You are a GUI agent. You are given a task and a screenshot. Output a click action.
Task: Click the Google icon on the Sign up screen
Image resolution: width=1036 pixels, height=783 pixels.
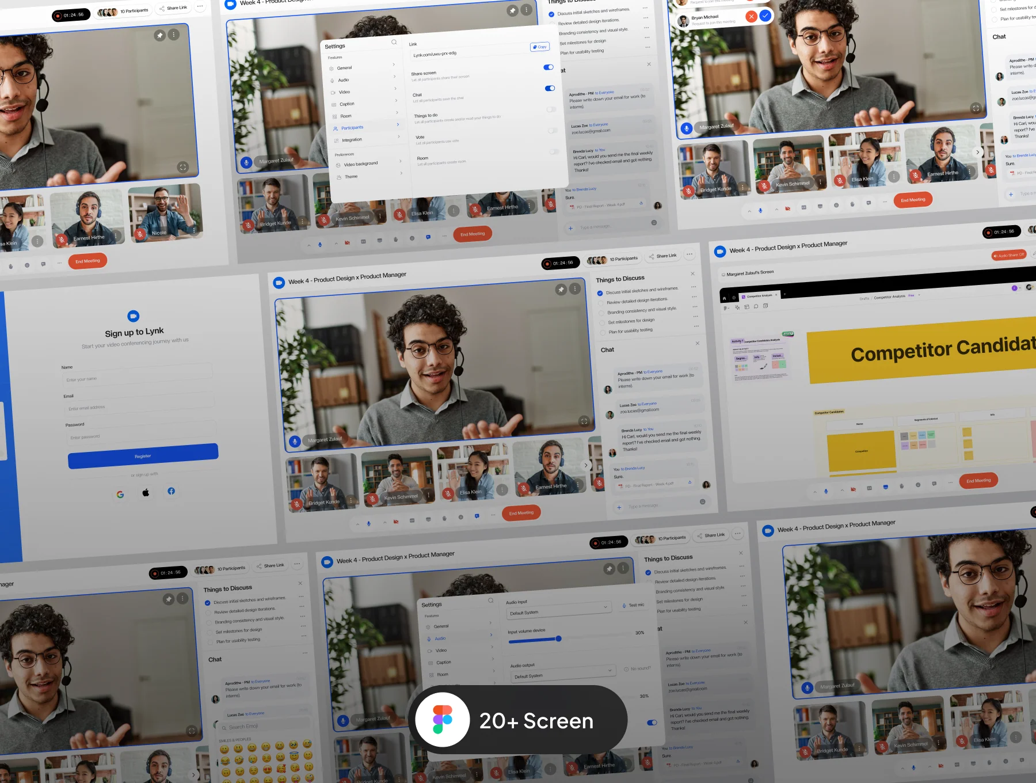click(x=120, y=495)
